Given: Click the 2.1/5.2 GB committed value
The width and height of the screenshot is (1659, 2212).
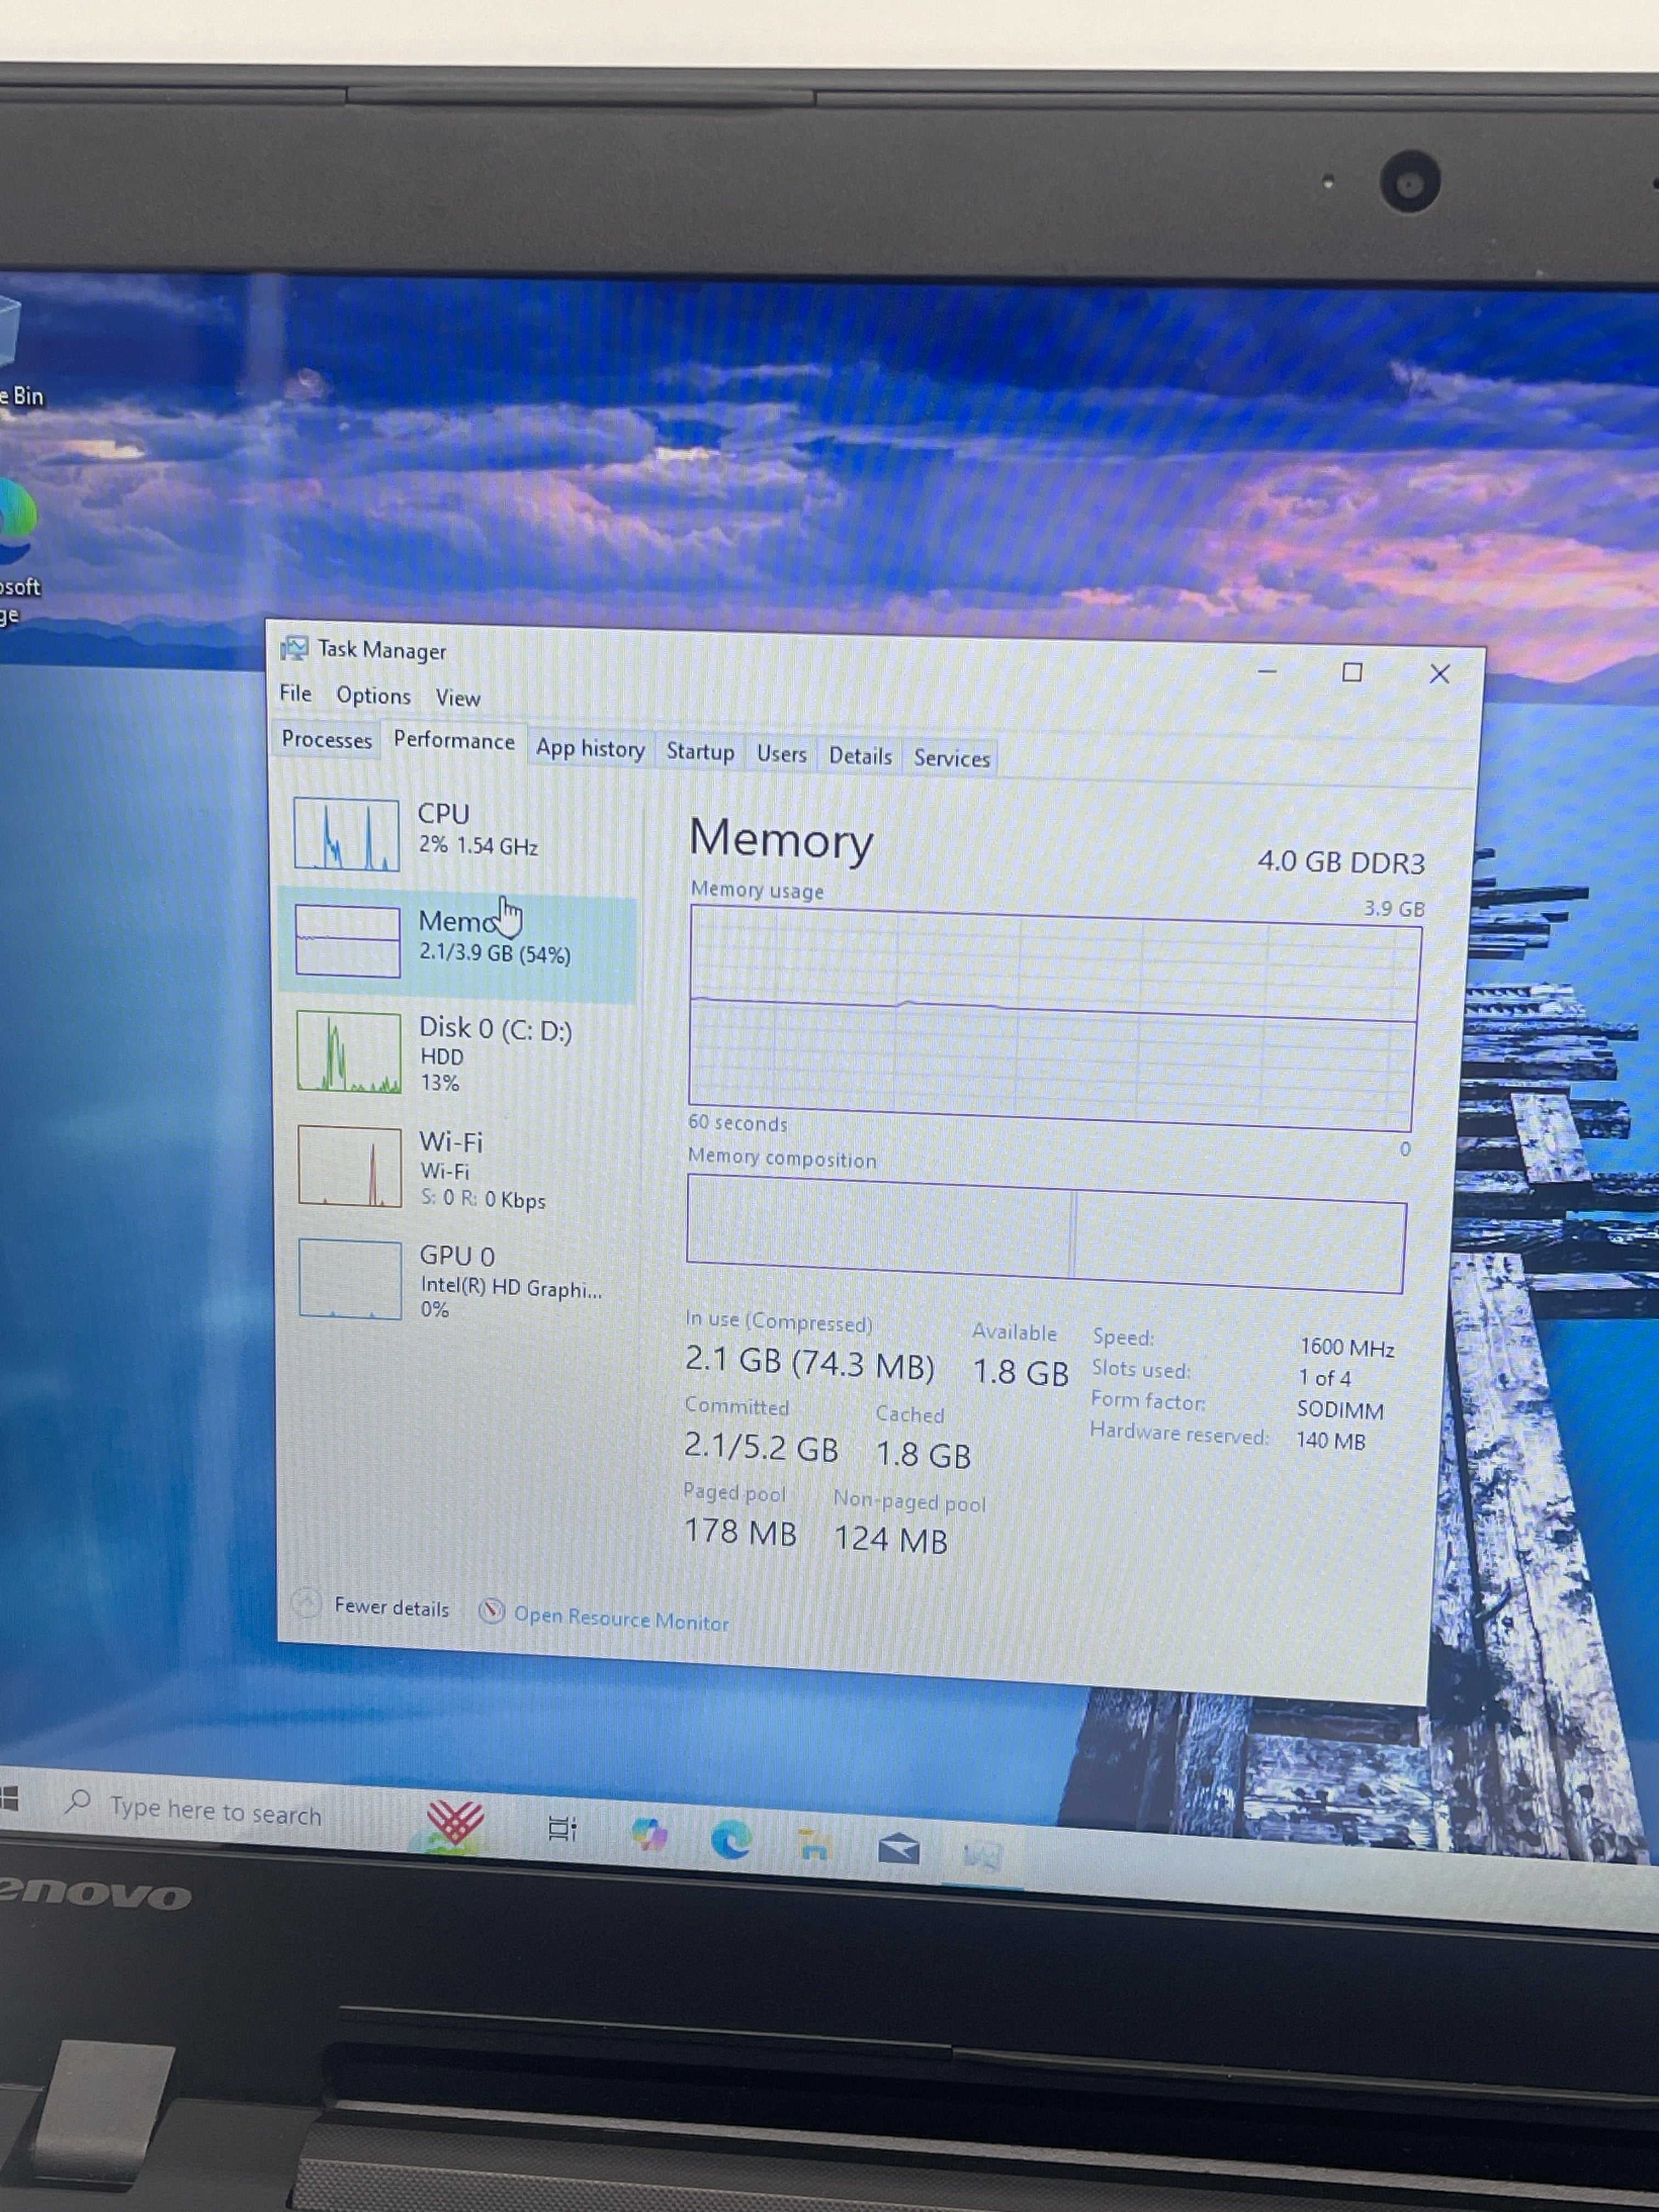Looking at the screenshot, I should pos(761,1447).
